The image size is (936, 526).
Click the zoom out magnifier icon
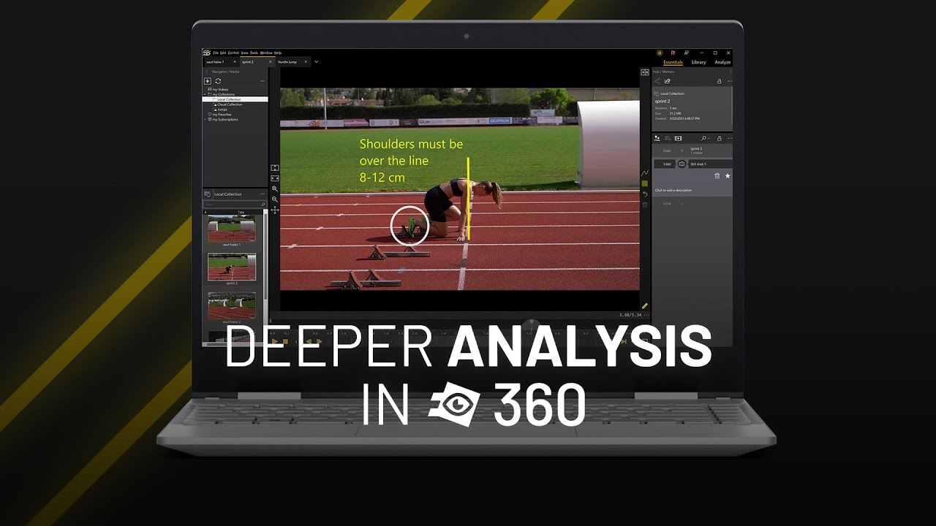pyautogui.click(x=275, y=199)
